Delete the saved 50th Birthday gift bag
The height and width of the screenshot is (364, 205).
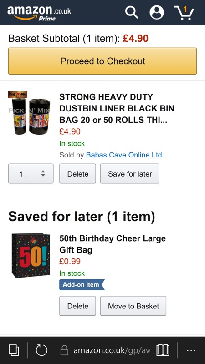77,306
